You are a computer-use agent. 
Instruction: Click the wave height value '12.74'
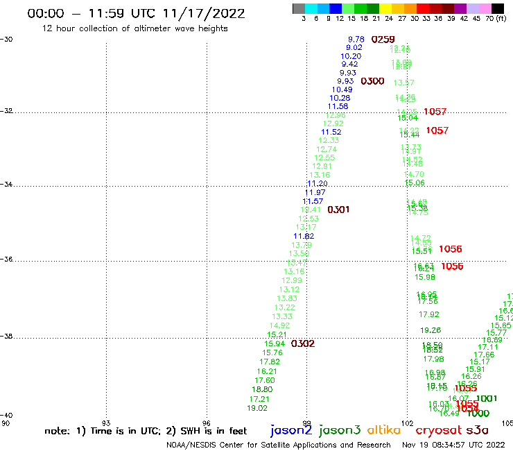[327, 149]
